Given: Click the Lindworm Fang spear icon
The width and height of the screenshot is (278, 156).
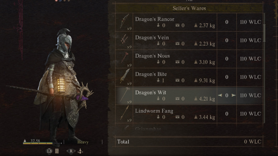Looking at the screenshot, I should coord(124,113).
